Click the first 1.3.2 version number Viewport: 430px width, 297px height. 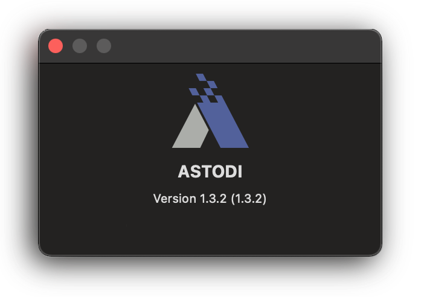213,199
